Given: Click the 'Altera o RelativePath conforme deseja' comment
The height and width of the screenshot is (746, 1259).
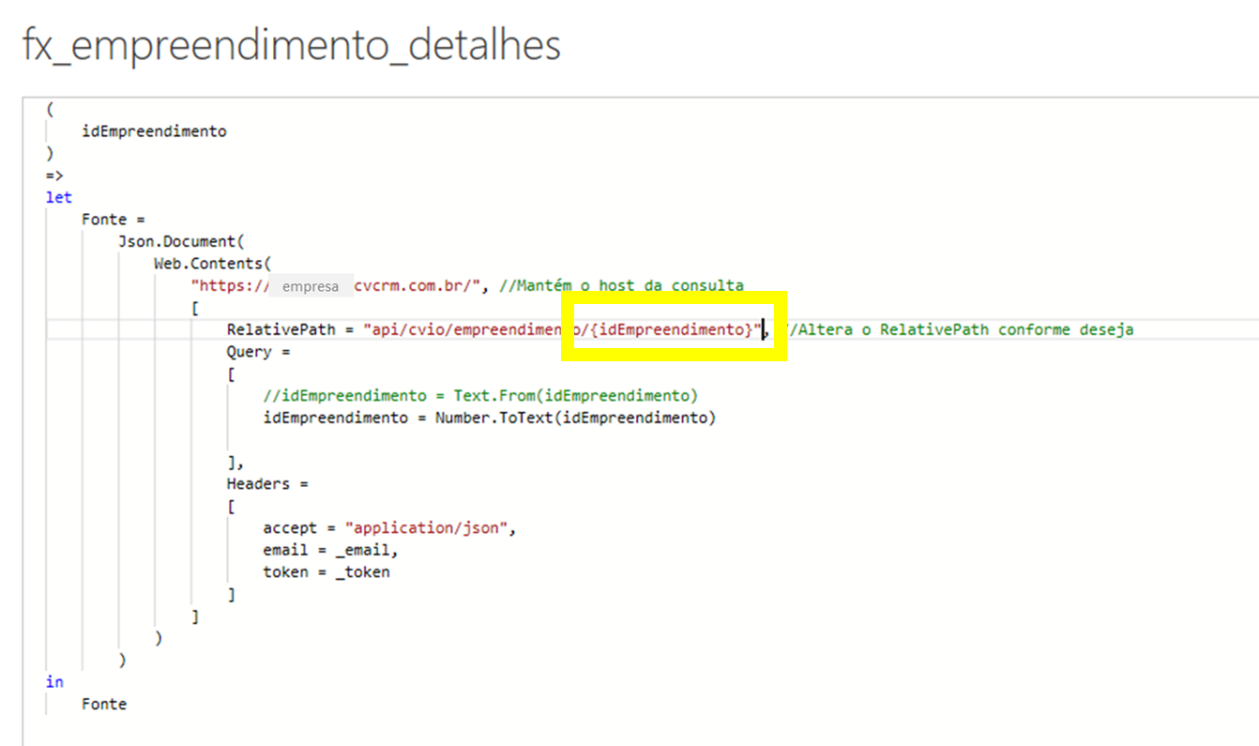Looking at the screenshot, I should [x=960, y=329].
